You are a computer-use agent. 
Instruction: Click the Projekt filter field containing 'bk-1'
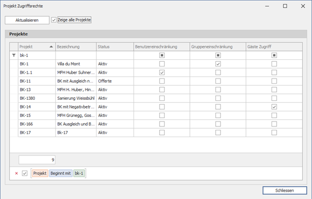click(x=37, y=55)
